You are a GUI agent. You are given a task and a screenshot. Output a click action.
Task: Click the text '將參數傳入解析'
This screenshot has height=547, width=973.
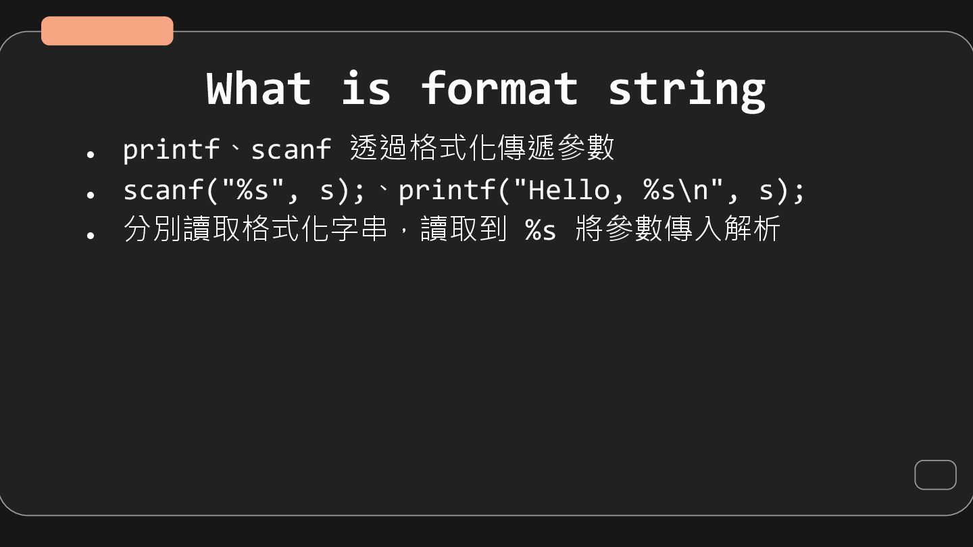(678, 229)
